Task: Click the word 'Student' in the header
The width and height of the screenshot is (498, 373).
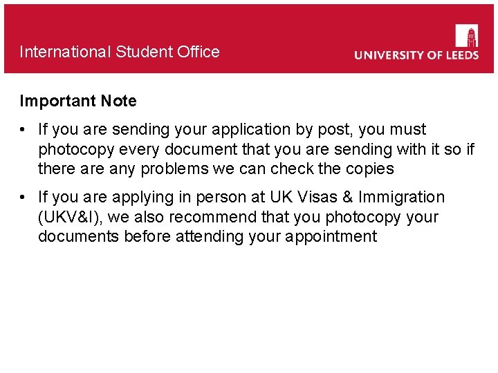Action: (142, 52)
